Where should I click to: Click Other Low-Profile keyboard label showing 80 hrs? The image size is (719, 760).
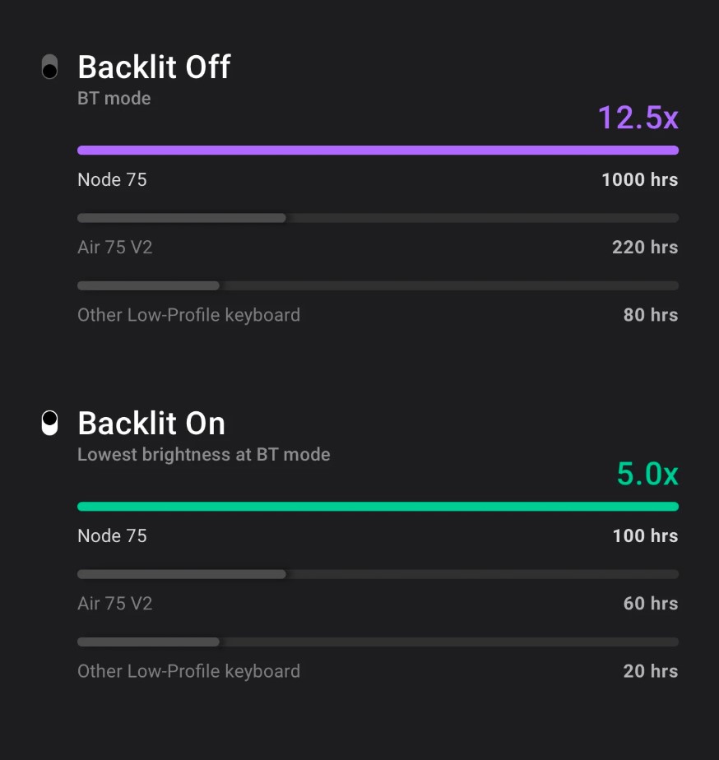coord(188,315)
